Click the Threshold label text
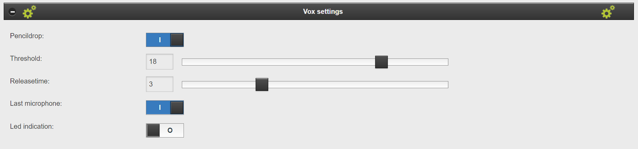This screenshot has width=638, height=149. click(x=26, y=58)
